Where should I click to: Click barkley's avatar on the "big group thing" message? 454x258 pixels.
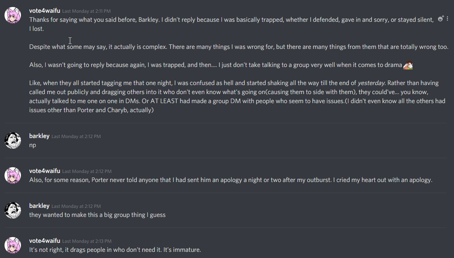(12, 210)
